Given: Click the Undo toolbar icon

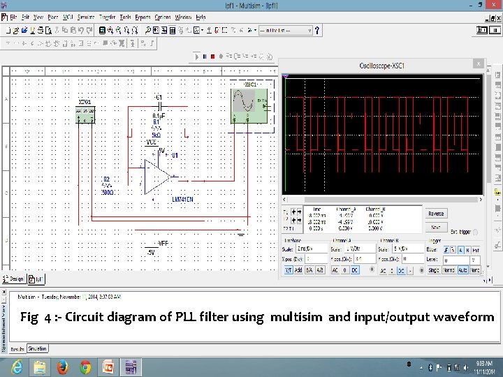Looking at the screenshot, I should (81, 31).
